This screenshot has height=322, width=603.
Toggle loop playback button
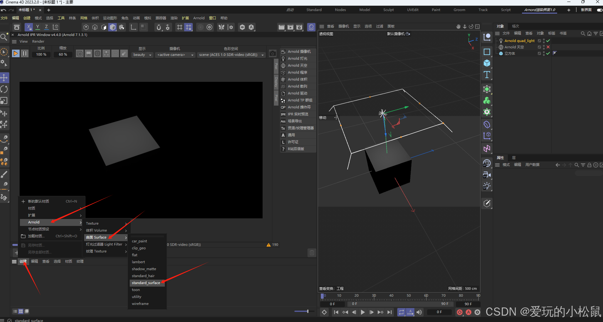tap(401, 312)
